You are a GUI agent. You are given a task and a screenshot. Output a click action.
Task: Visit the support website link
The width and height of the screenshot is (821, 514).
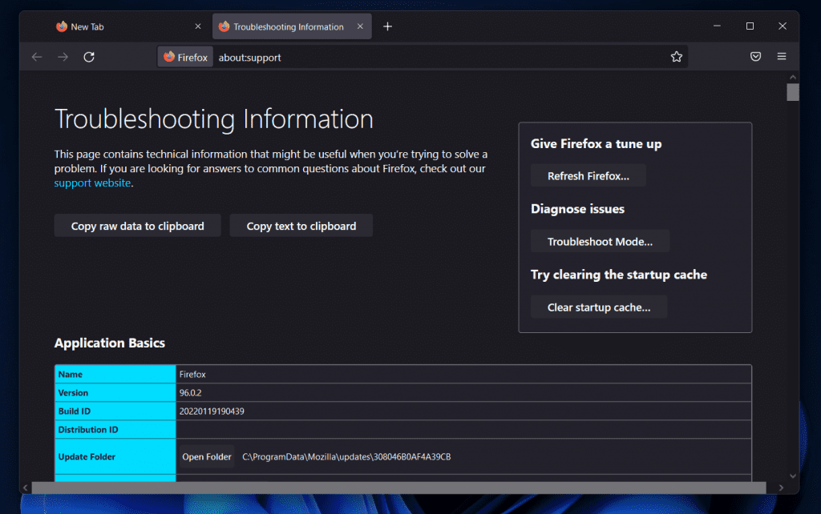pos(91,183)
